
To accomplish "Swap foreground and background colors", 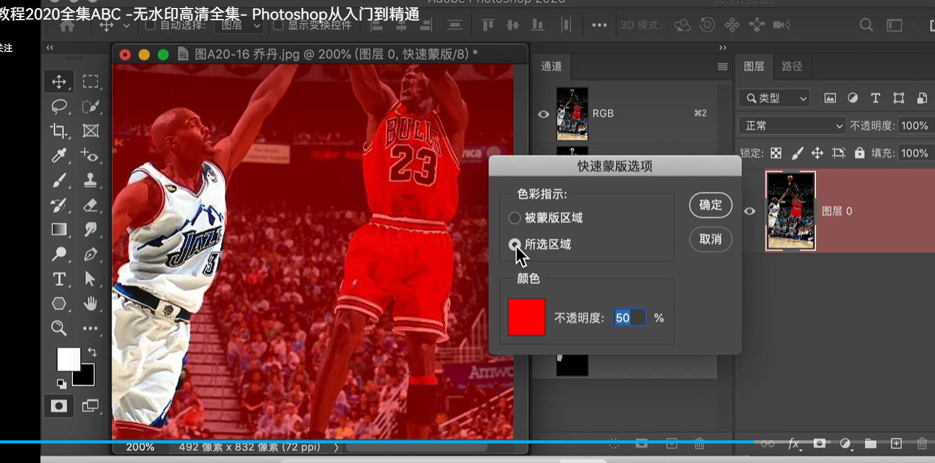I will (92, 352).
